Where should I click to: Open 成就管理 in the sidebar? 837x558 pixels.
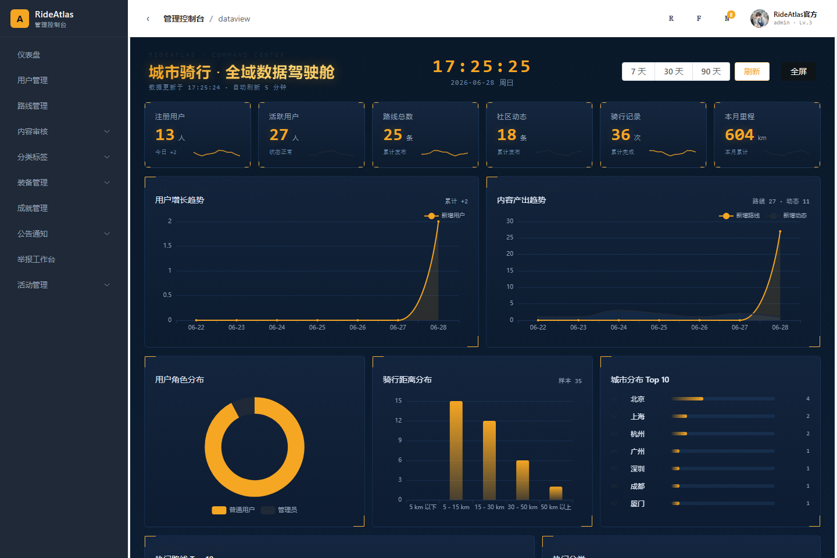tap(64, 208)
